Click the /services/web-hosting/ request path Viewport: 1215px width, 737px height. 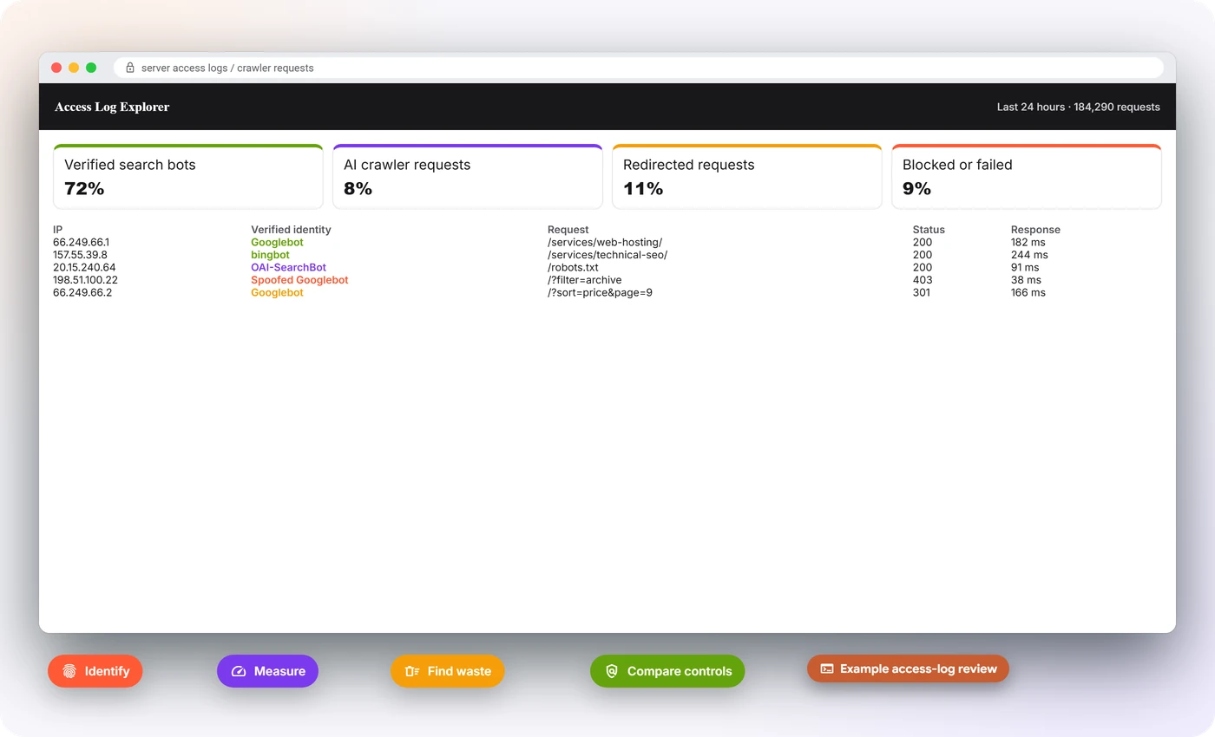(x=605, y=243)
